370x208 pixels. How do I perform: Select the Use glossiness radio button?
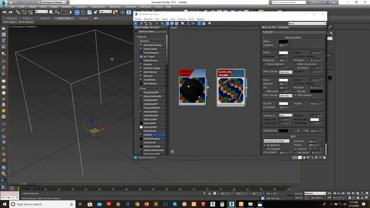(x=265, y=145)
